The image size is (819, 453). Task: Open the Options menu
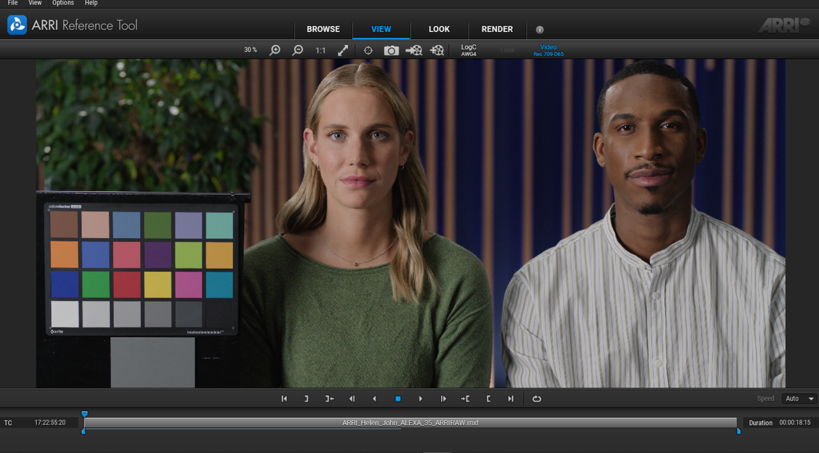pos(63,3)
